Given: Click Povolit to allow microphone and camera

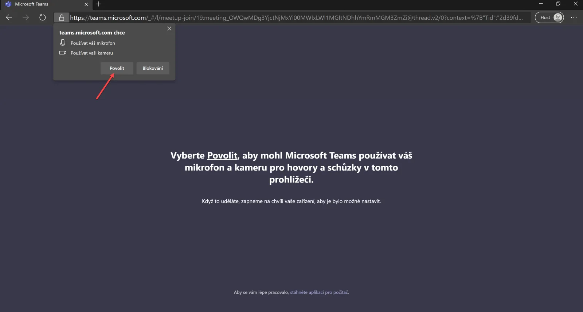Looking at the screenshot, I should (x=117, y=68).
